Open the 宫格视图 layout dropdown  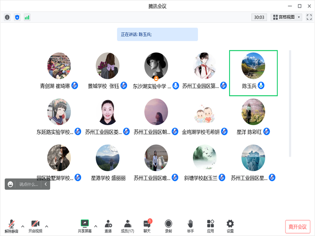click(x=286, y=17)
